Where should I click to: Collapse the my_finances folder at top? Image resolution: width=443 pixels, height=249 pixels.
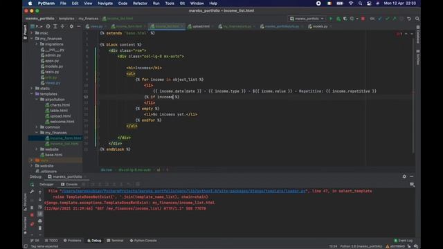click(32, 39)
